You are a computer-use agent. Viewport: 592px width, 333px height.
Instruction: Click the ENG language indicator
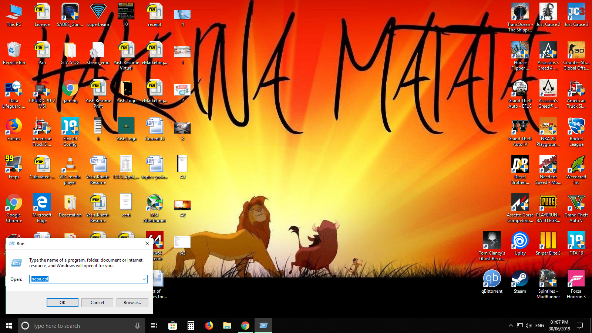pos(539,326)
